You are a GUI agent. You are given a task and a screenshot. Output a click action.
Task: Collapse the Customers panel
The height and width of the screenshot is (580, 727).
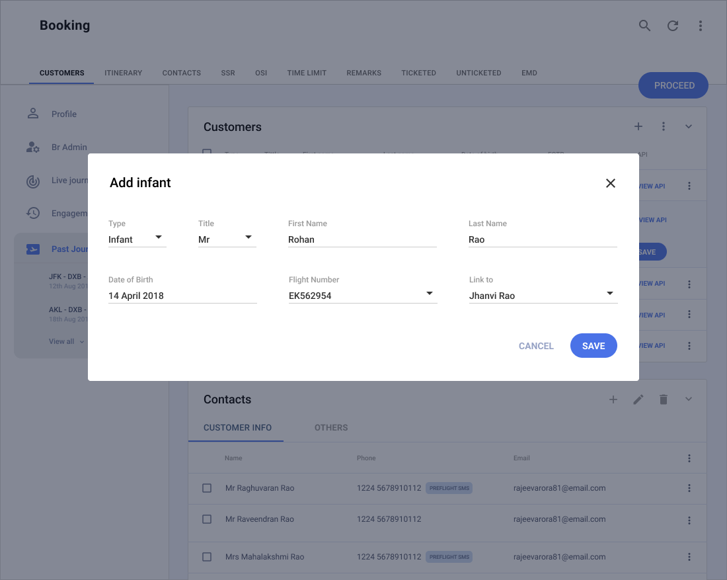coord(689,126)
